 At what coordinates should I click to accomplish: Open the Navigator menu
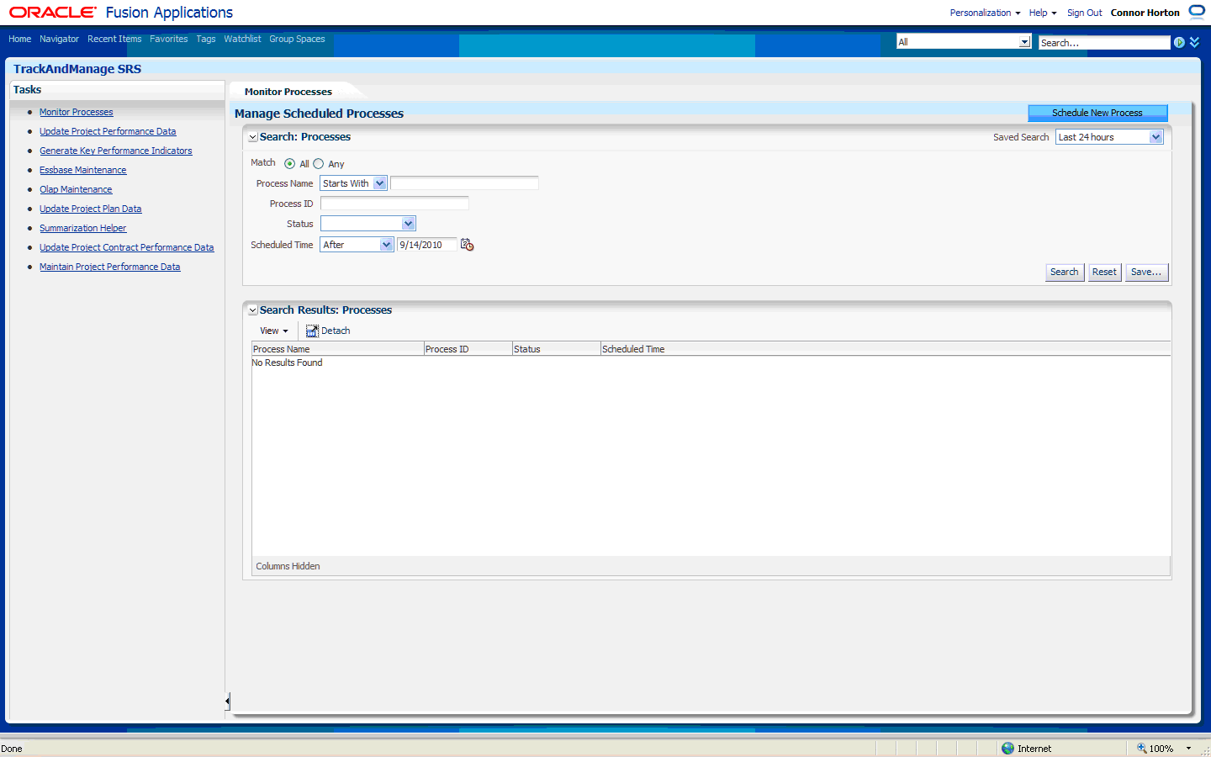(59, 39)
